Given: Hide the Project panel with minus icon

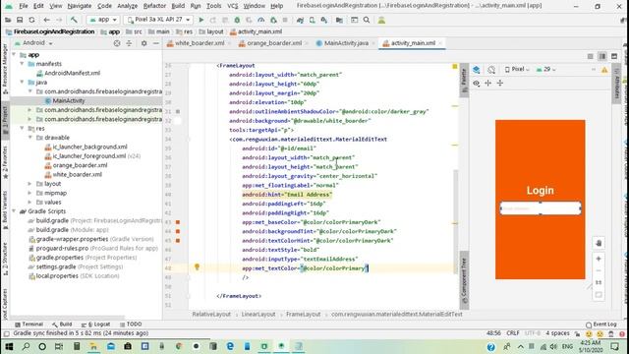Looking at the screenshot, I should (x=156, y=43).
